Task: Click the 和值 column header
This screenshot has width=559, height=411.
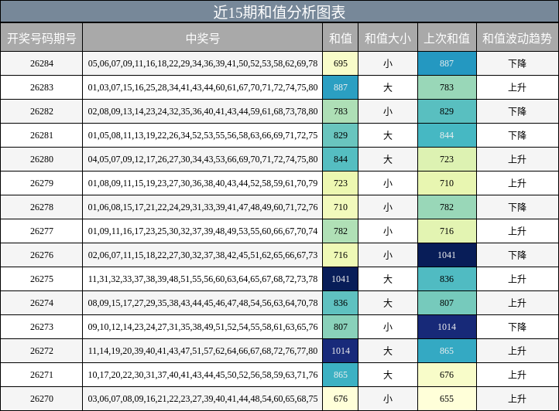Action: click(x=341, y=38)
